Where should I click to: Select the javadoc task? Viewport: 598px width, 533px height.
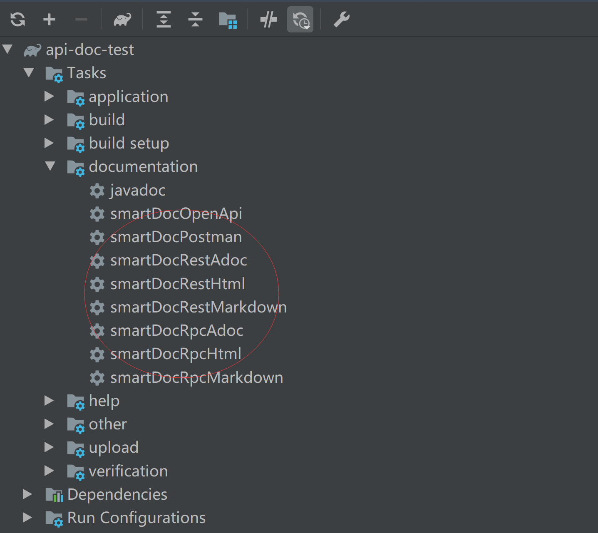pos(138,191)
